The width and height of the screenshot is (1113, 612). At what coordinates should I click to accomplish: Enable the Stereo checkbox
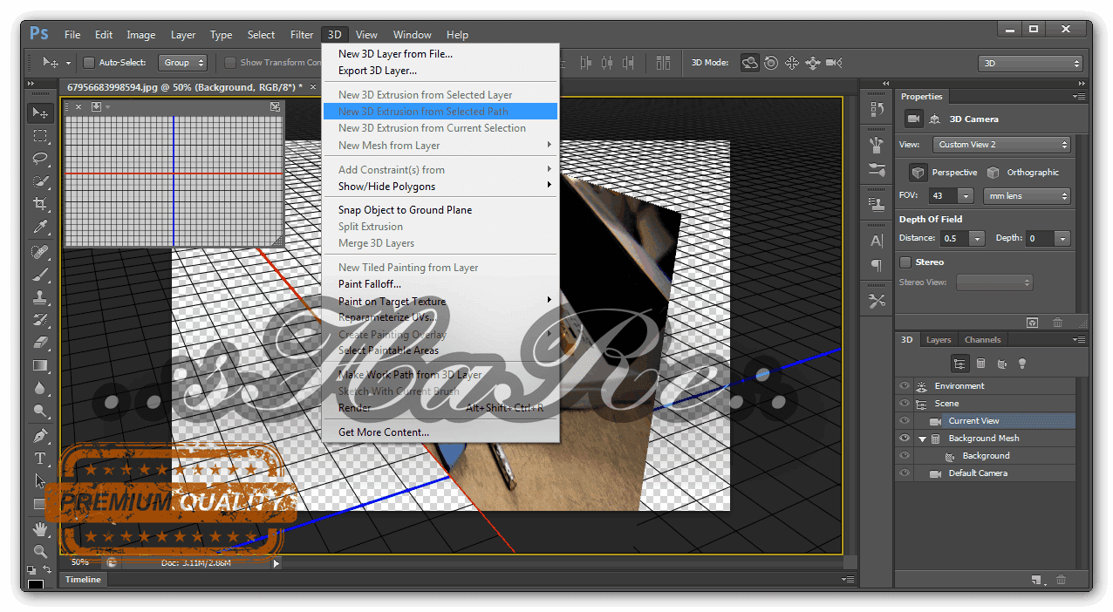(905, 262)
